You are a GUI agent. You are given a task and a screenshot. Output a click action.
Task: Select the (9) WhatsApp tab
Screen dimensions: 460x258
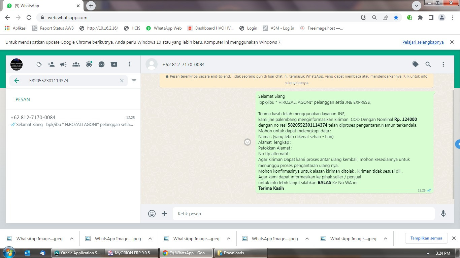pos(43,6)
